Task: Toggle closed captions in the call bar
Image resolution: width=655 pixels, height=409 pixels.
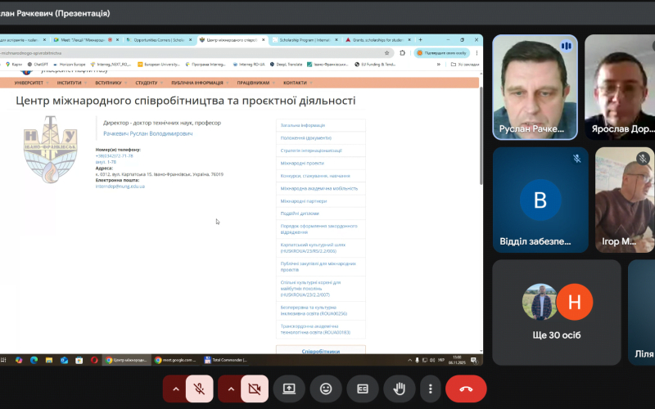Action: 362,389
